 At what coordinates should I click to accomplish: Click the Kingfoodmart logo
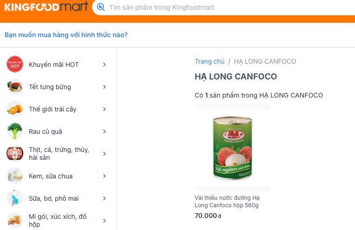pyautogui.click(x=46, y=8)
